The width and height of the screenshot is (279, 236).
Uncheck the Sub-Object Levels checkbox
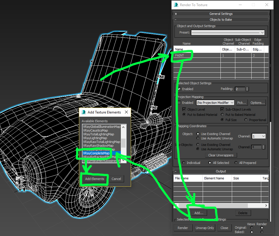click(223, 109)
